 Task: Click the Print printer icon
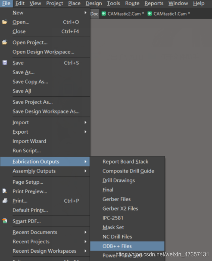coord(5,201)
